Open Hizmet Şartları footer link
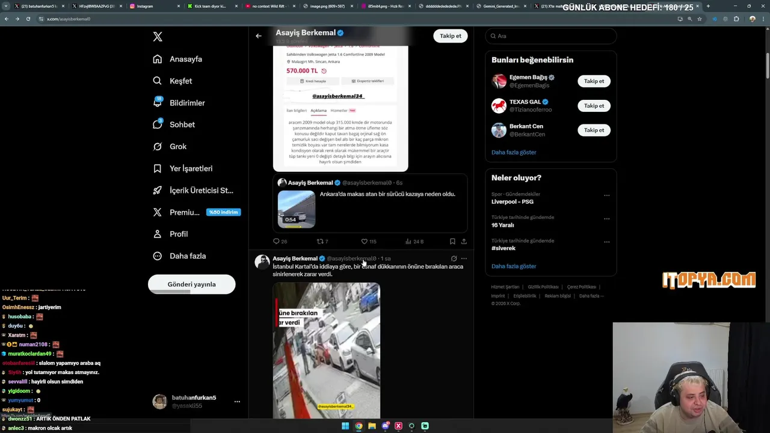Viewport: 770px width, 433px height. (x=505, y=287)
